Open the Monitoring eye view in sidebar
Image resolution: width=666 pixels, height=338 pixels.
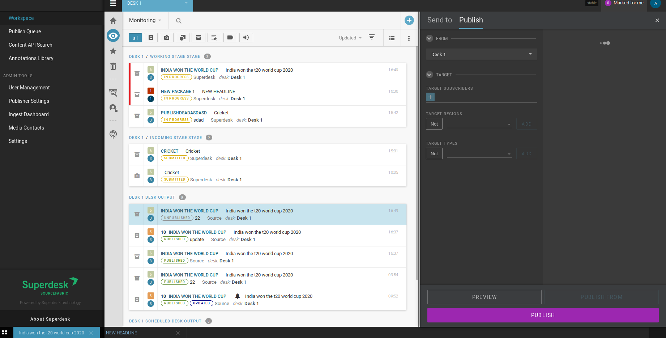pos(113,35)
